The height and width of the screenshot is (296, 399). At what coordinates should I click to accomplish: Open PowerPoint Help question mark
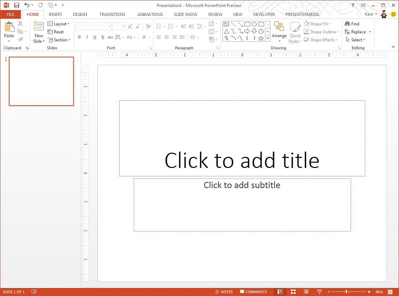[x=353, y=5]
